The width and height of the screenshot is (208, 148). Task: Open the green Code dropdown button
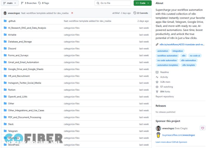(142, 3)
